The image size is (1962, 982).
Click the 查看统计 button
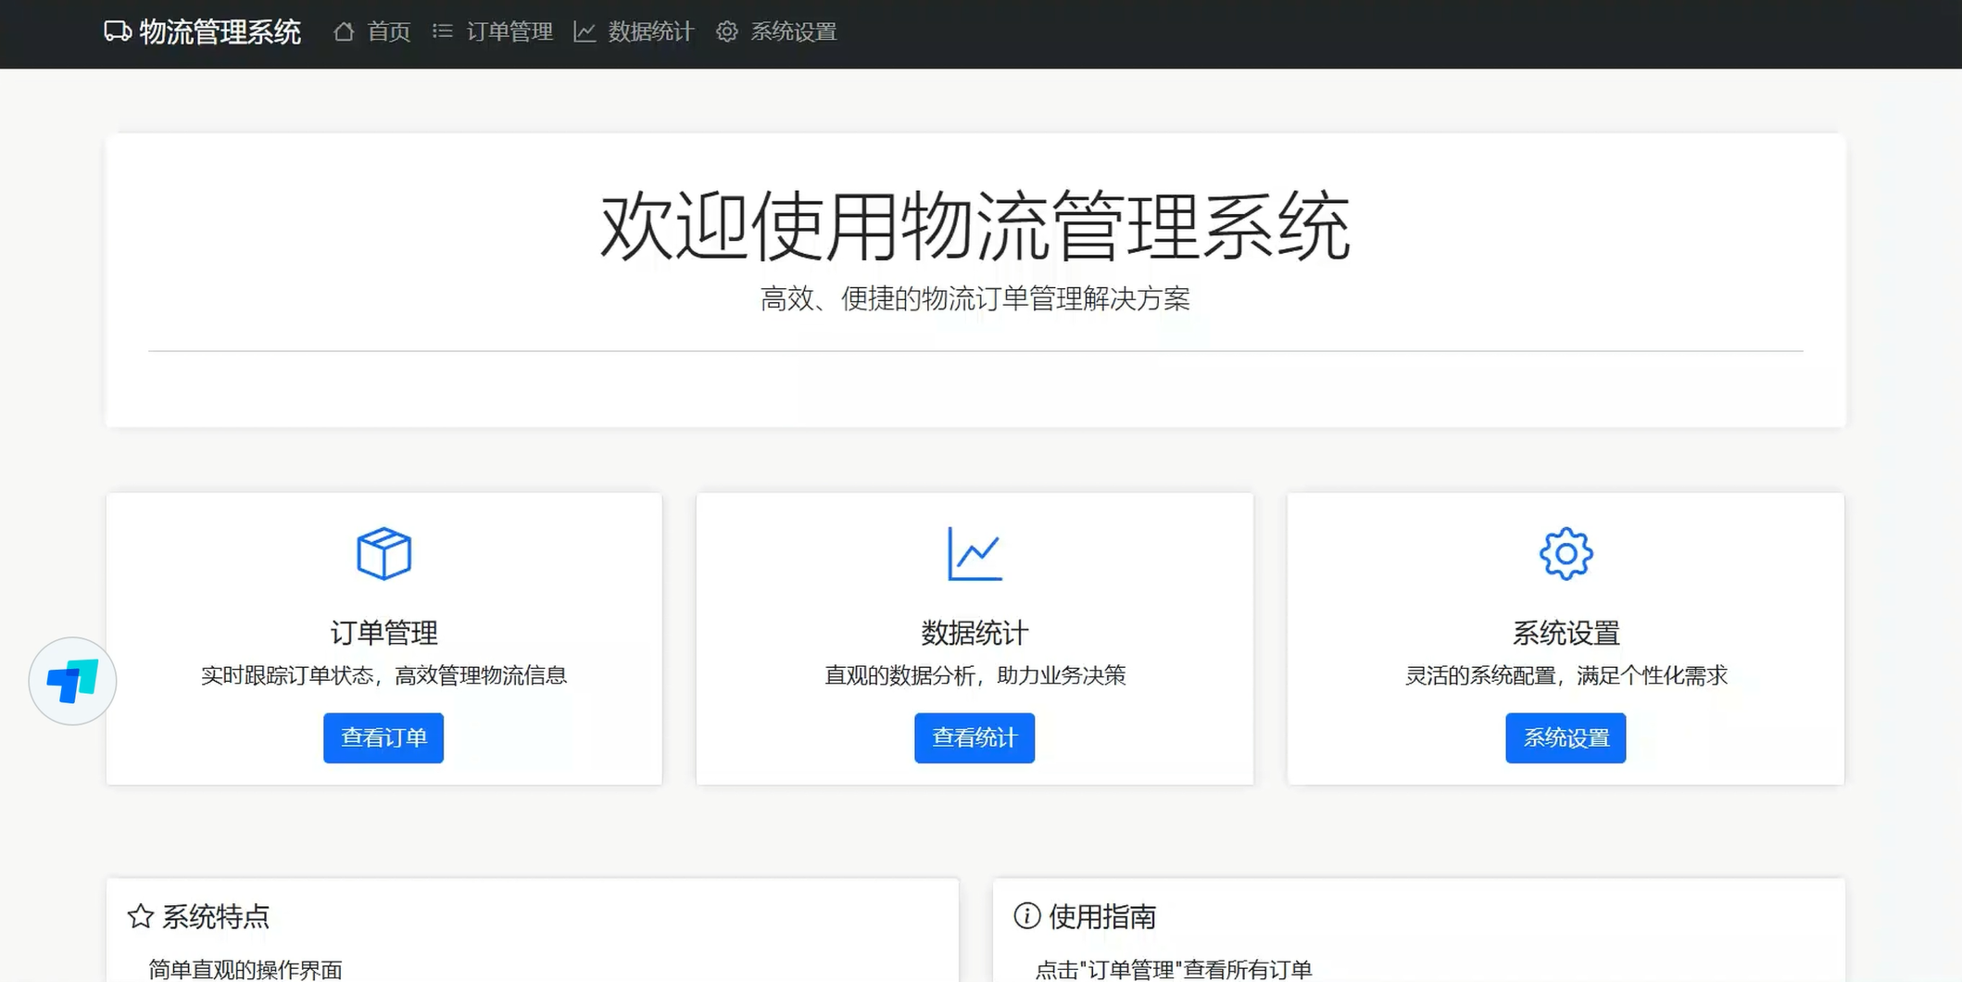point(975,737)
